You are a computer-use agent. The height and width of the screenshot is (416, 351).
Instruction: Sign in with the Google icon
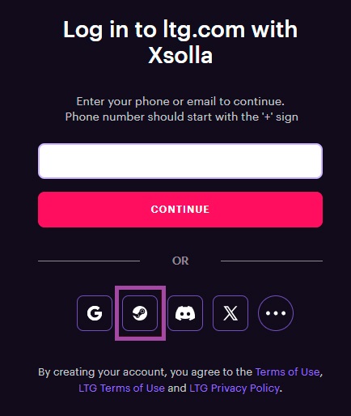(x=95, y=313)
